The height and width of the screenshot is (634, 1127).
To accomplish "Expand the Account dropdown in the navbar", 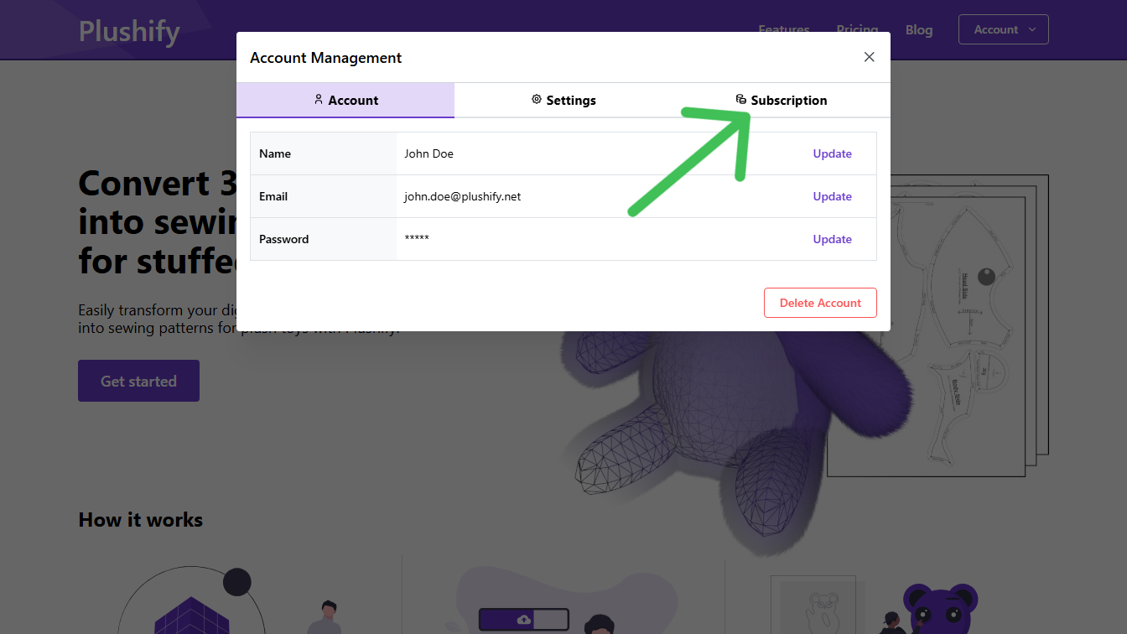I will pos(1003,29).
